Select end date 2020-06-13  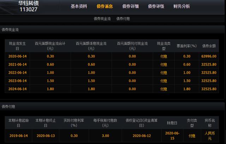tap(46, 136)
